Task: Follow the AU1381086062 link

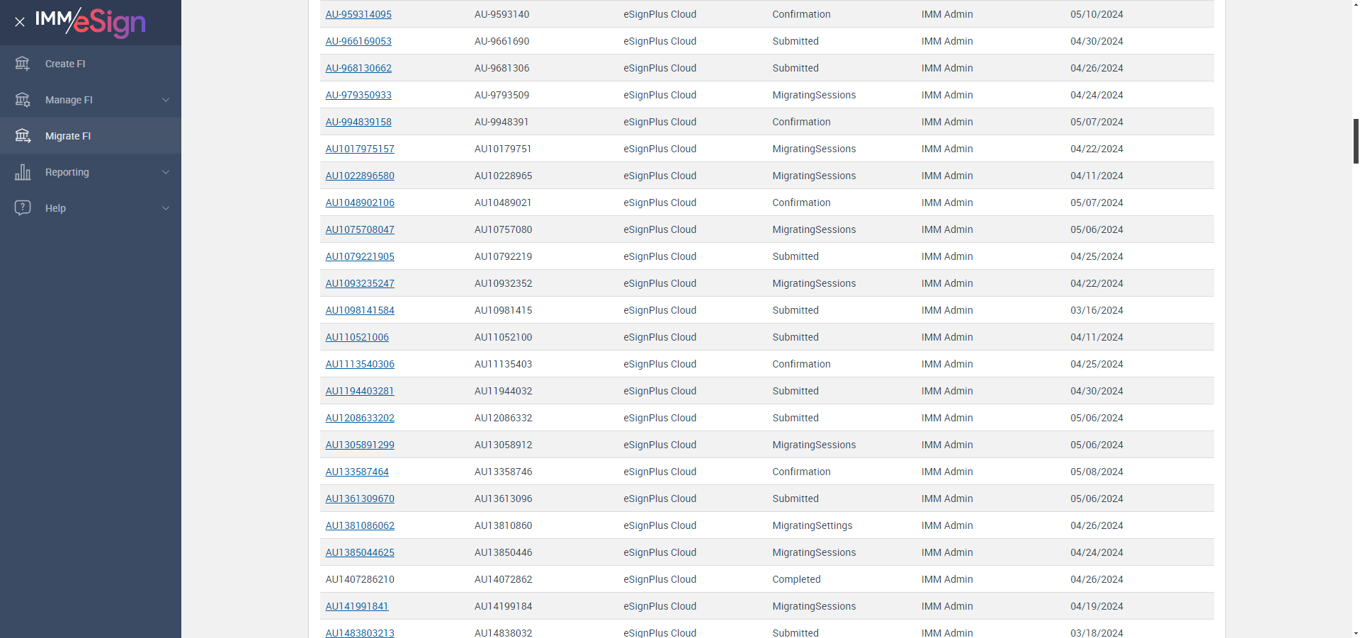Action: [x=360, y=525]
